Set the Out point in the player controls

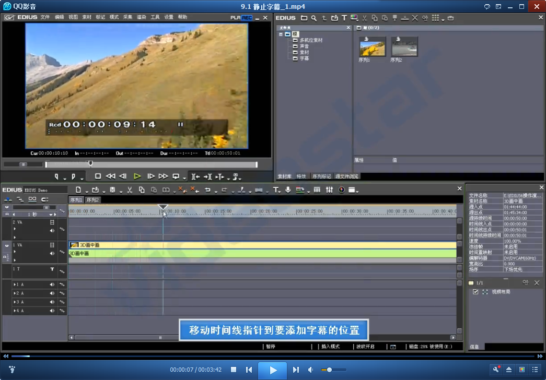tap(73, 176)
